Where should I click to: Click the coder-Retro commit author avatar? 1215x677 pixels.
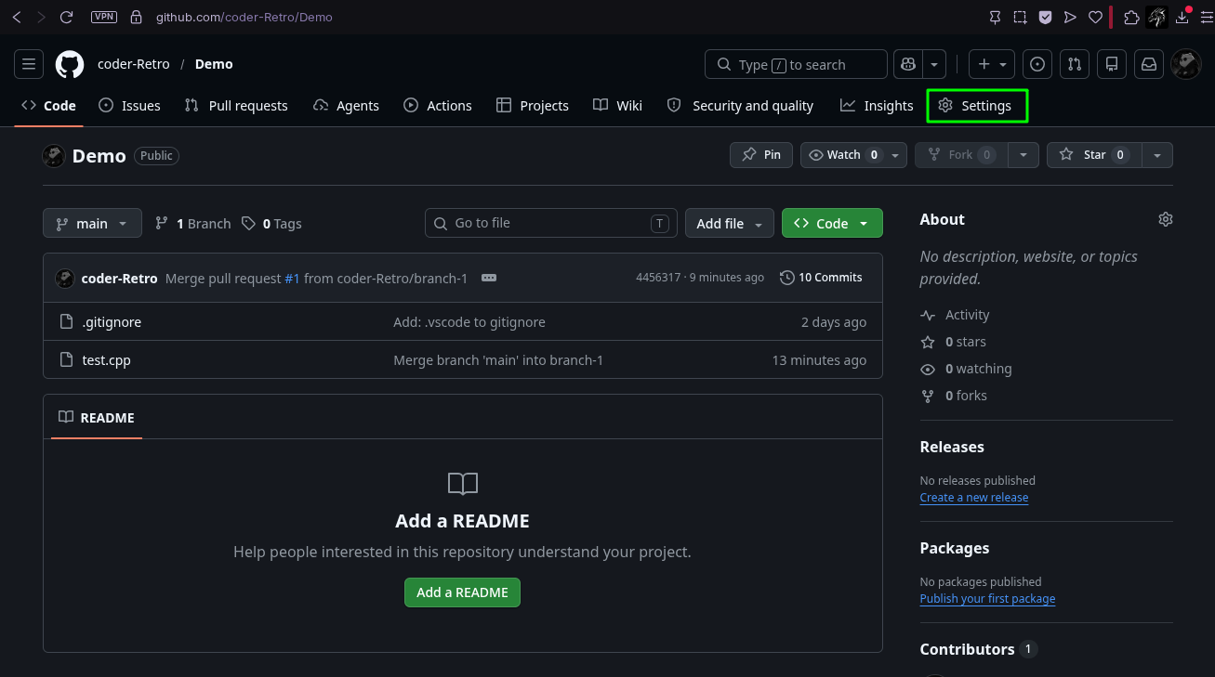64,278
